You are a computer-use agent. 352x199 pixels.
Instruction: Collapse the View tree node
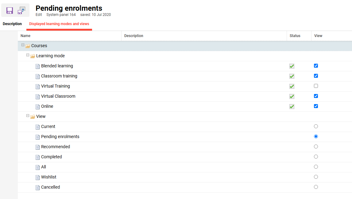(x=28, y=115)
